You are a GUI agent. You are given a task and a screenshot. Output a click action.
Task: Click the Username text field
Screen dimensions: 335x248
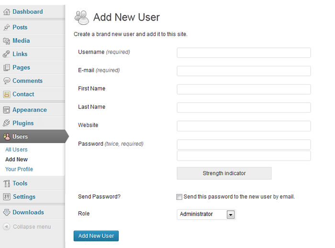tap(244, 53)
